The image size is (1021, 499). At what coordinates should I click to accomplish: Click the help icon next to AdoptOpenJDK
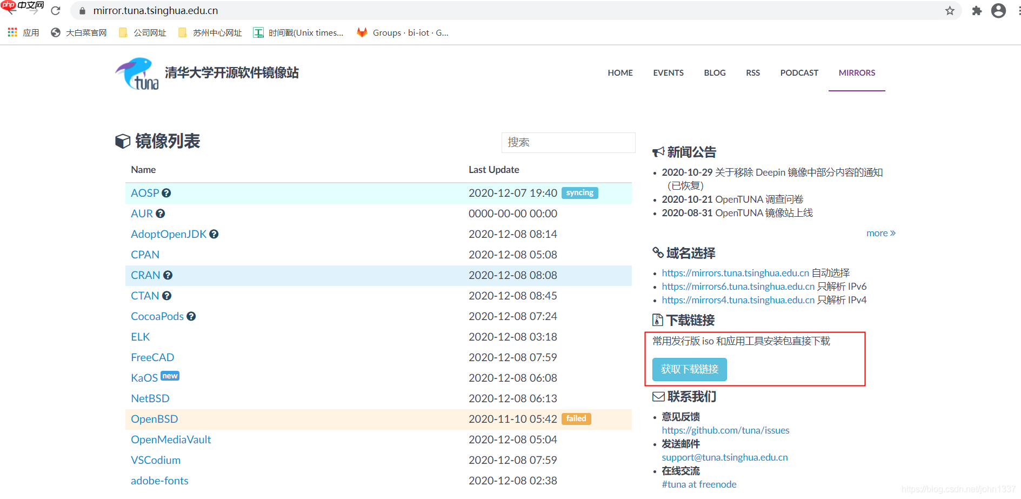pos(213,234)
